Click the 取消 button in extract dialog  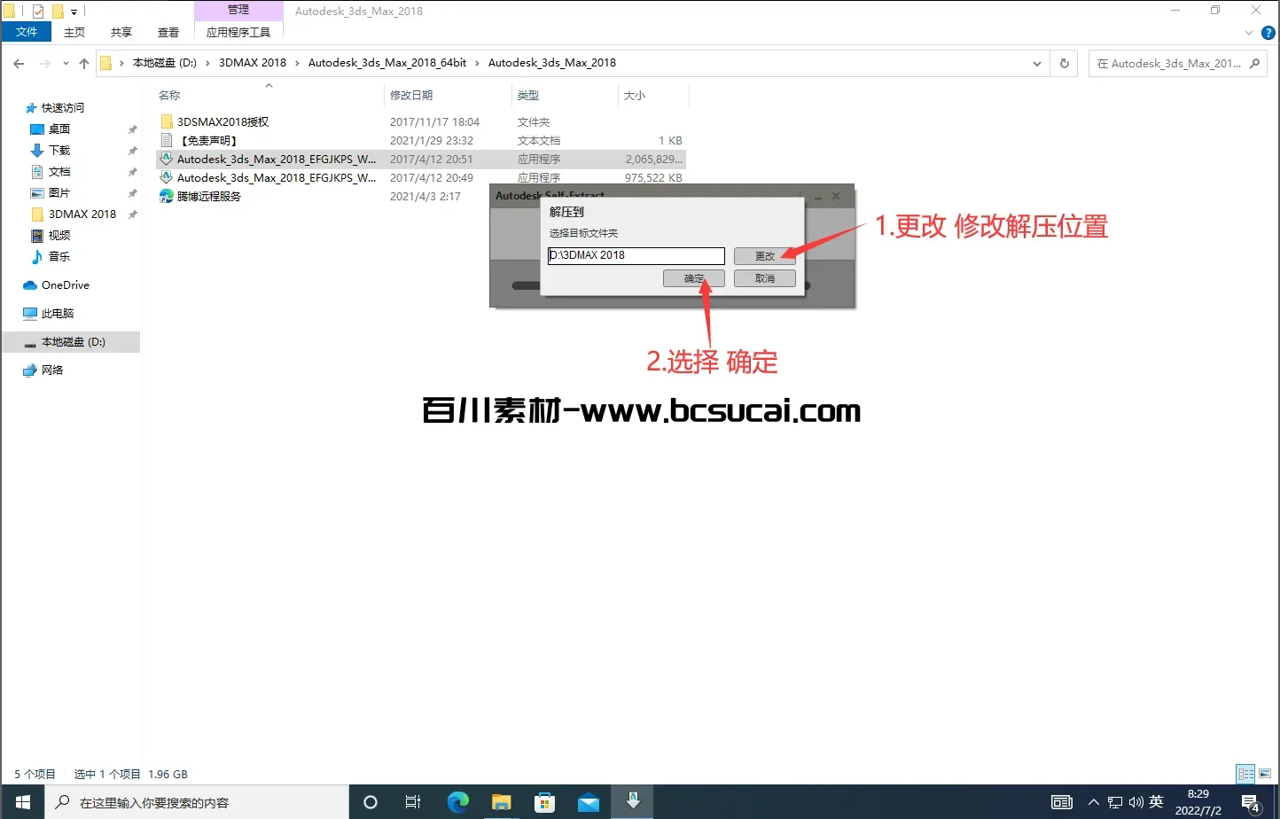tap(764, 278)
